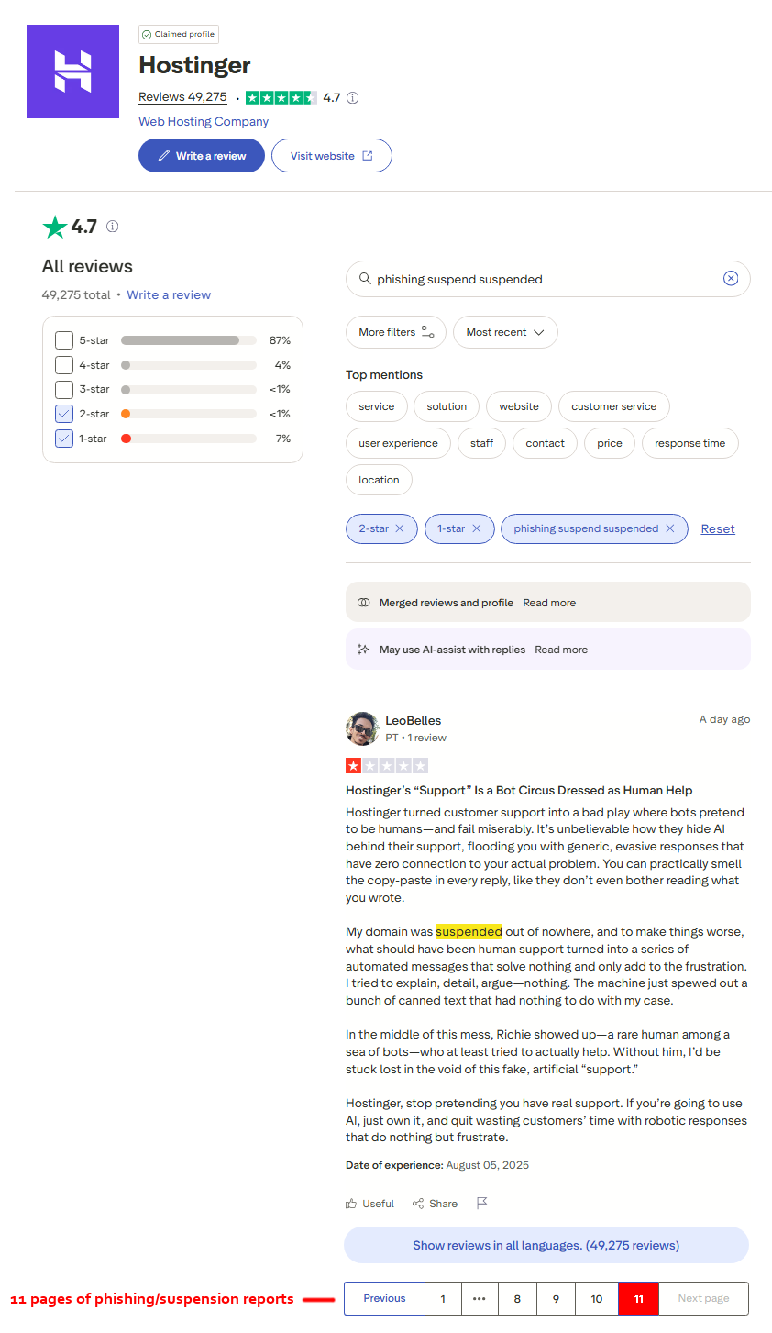Uncheck the 1-star checkbox
The height and width of the screenshot is (1333, 772).
click(64, 439)
